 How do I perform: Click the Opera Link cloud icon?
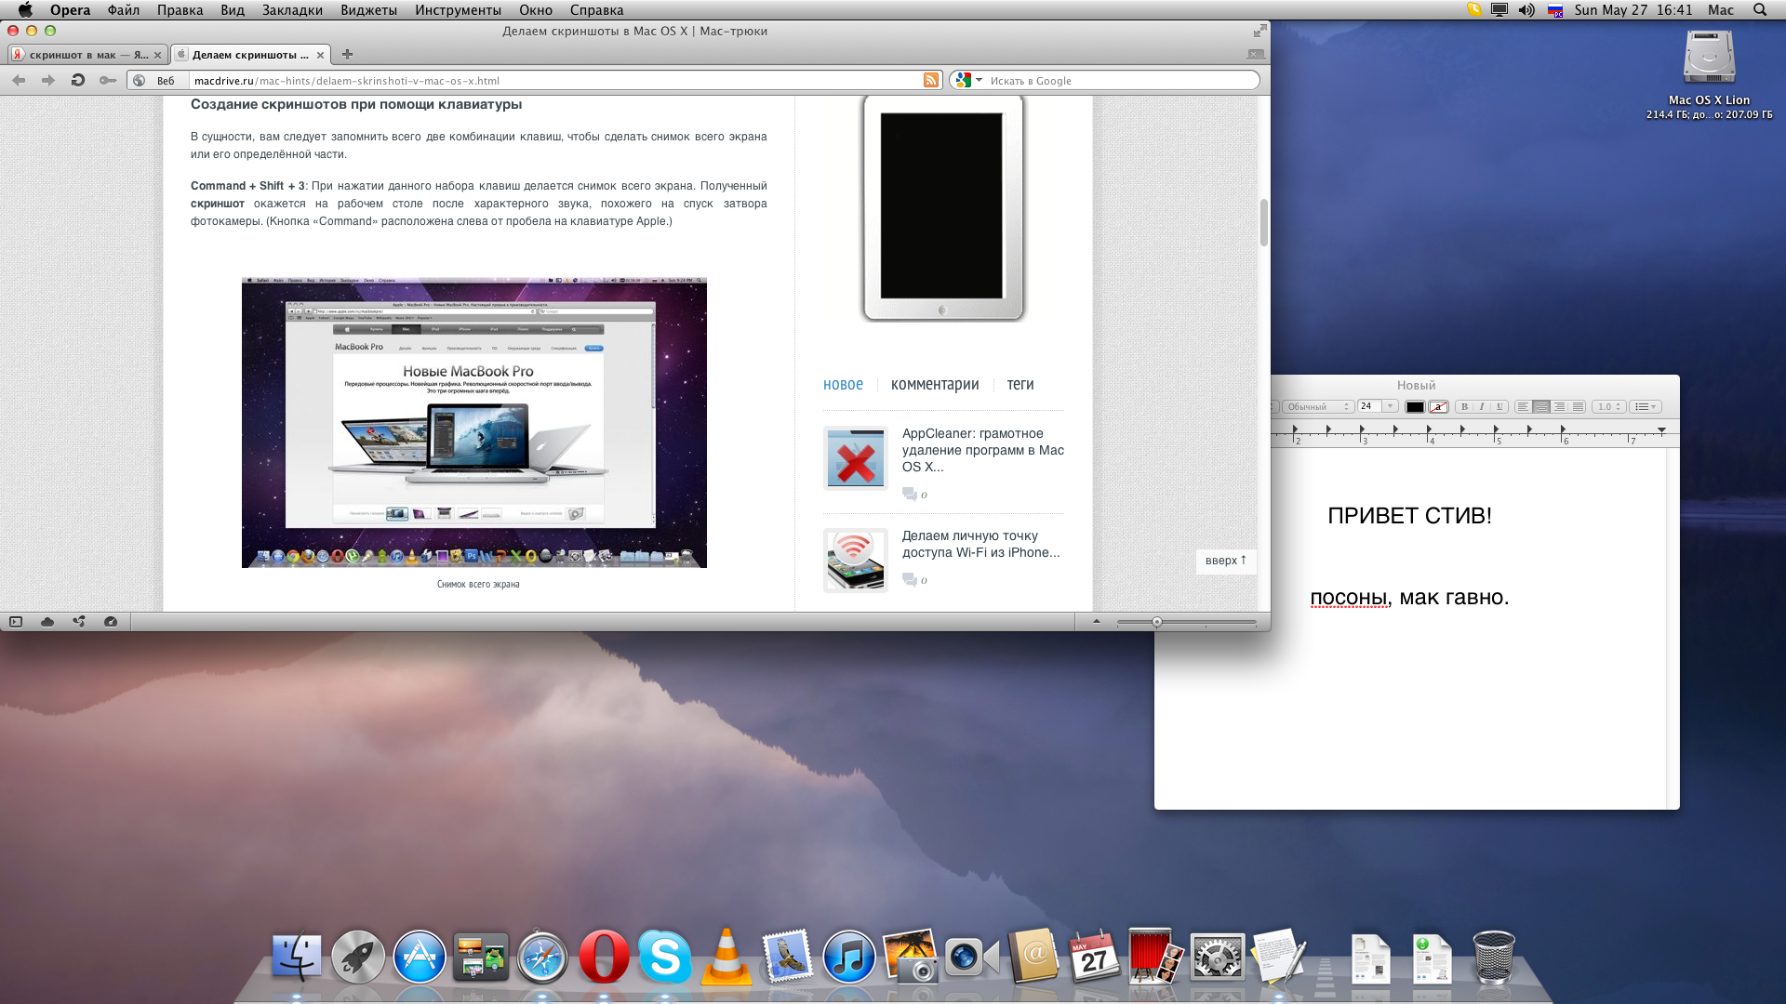pos(47,622)
